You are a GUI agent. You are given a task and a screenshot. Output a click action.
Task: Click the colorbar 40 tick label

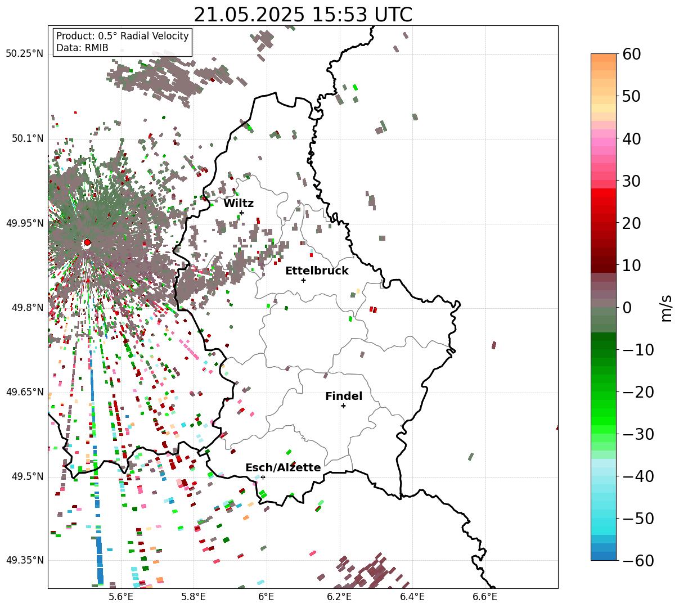pos(631,138)
